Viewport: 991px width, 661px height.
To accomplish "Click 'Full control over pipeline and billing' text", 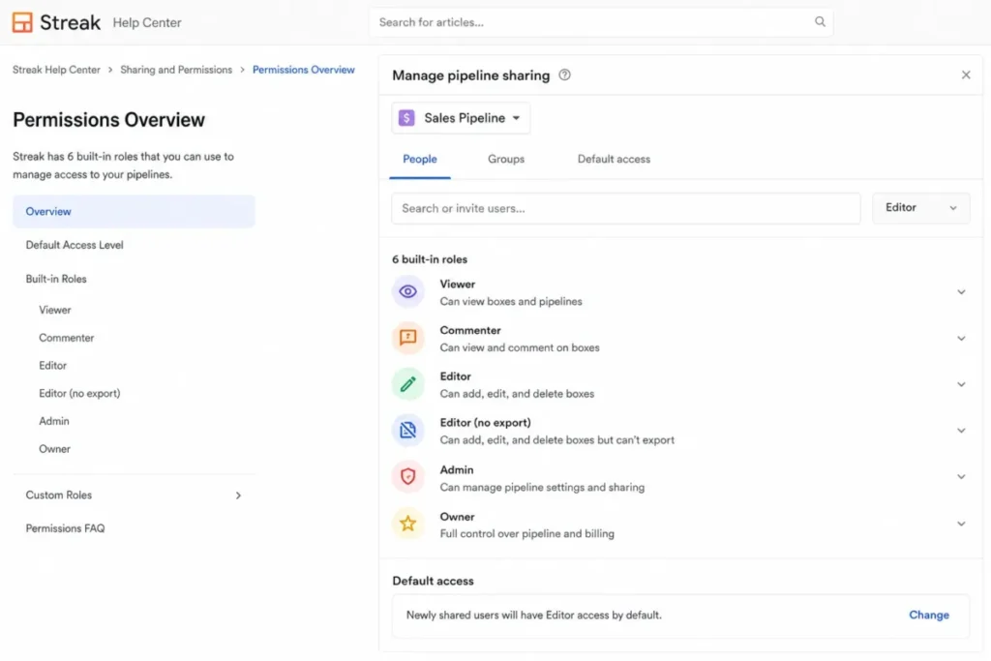I will click(527, 533).
